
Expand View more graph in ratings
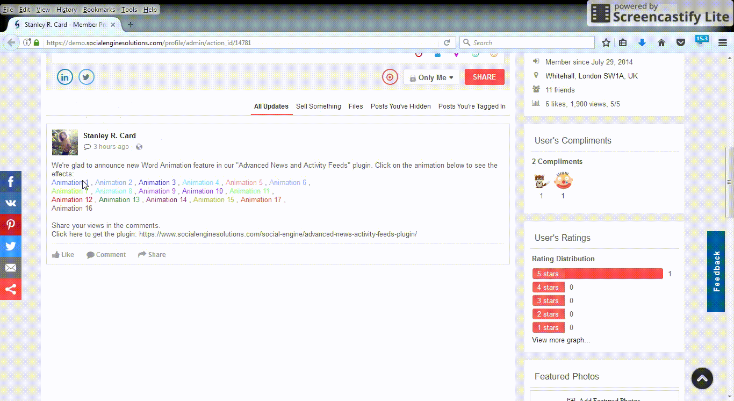pyautogui.click(x=560, y=340)
